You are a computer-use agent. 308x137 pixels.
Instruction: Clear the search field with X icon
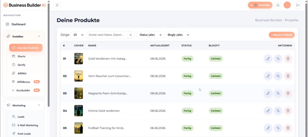(x=131, y=35)
